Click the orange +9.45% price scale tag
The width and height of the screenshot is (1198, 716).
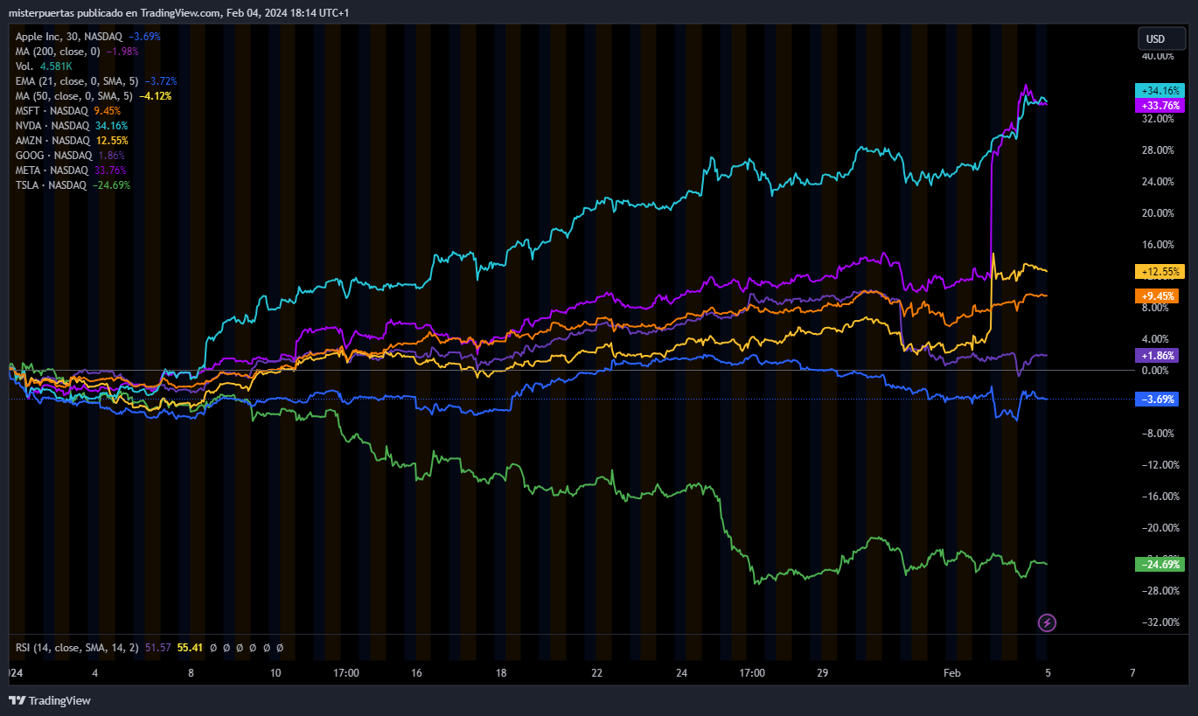(1158, 296)
